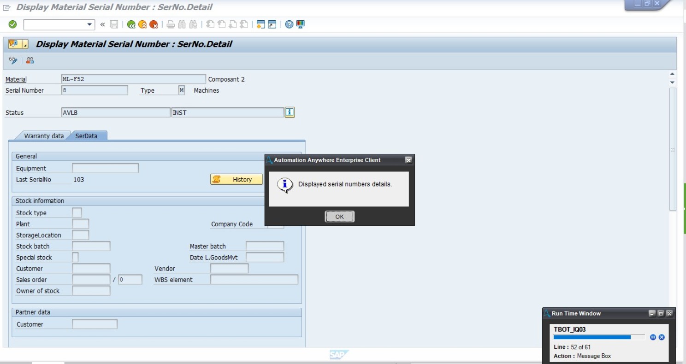
Task: Click the sales order item field showing 0
Action: 130,279
